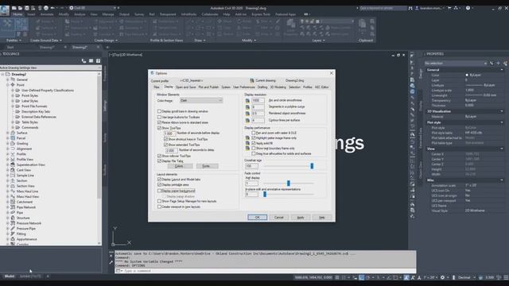Switch to Plot and Publish tab

[x=208, y=87]
